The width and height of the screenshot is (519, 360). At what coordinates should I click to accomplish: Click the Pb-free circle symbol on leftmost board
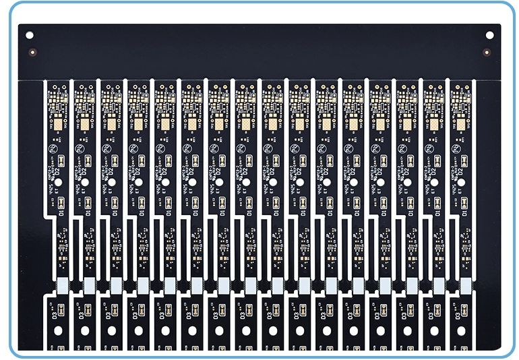[x=52, y=148]
